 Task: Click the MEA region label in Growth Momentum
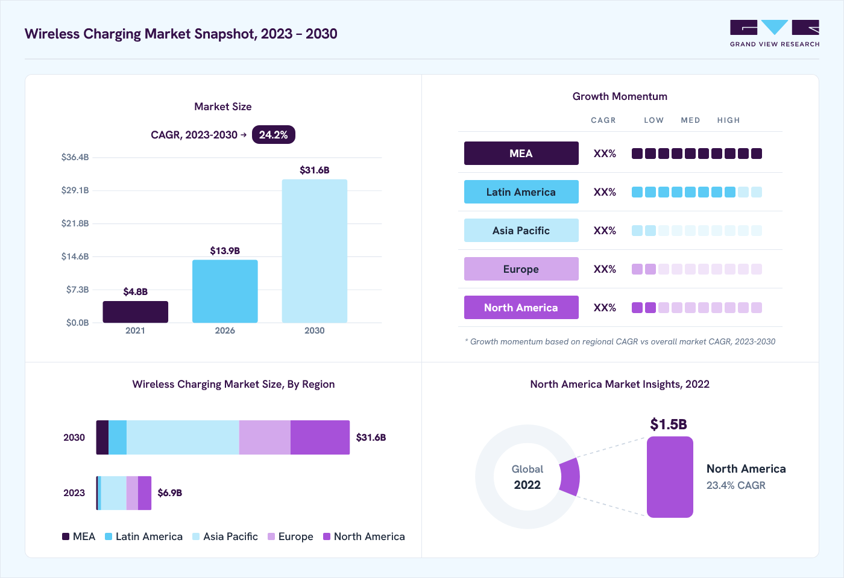point(521,154)
